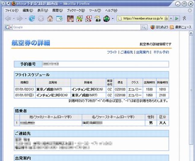Click the vertical scrollbar up arrow
Screen dimensions: 195x161
[x=191, y=33]
